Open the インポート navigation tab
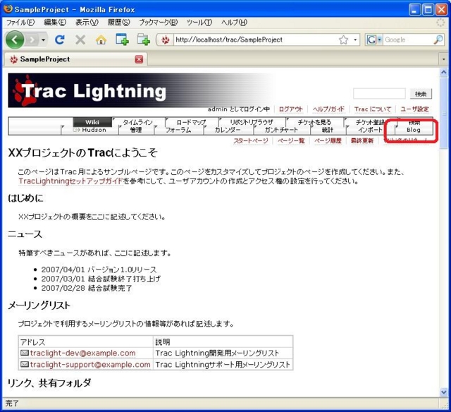 [370, 130]
